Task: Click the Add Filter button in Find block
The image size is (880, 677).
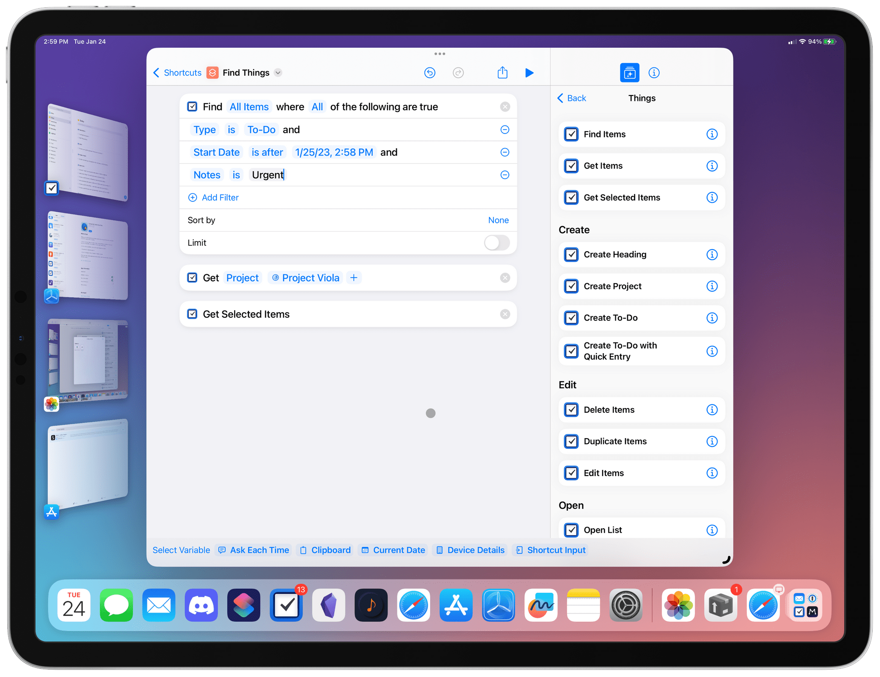Action: (216, 198)
